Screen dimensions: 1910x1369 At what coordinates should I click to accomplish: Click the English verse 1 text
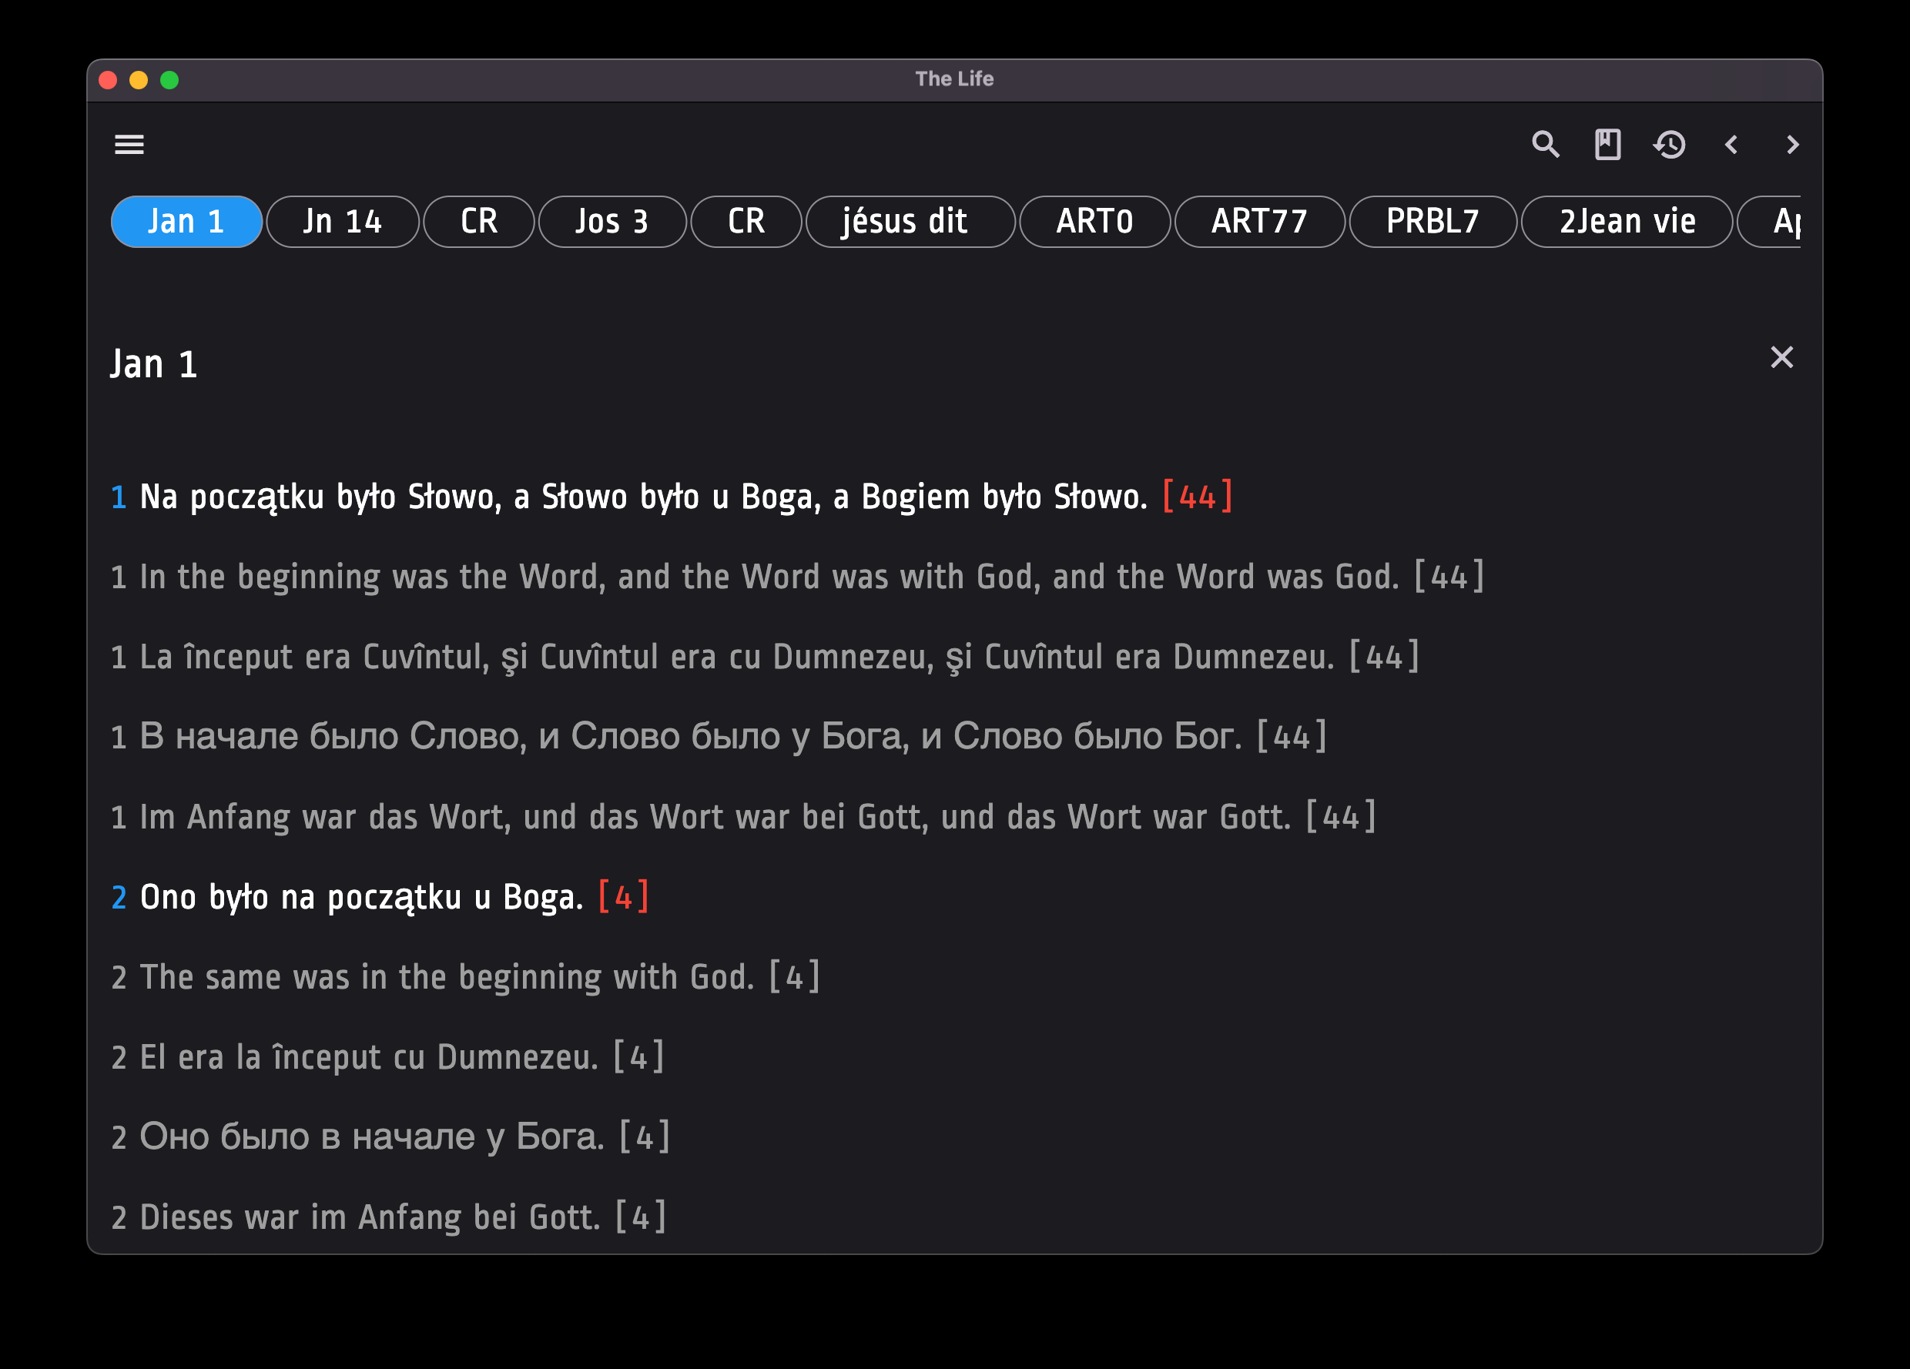(768, 577)
